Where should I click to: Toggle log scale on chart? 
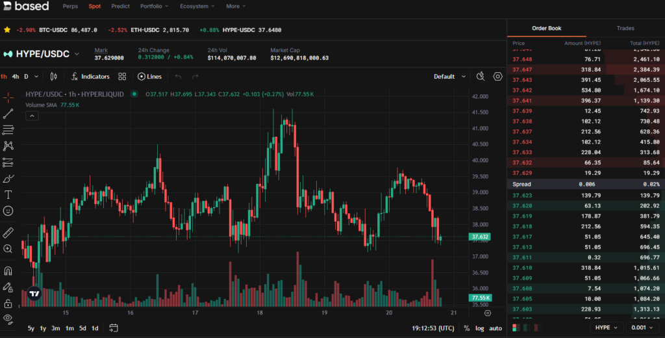point(479,328)
